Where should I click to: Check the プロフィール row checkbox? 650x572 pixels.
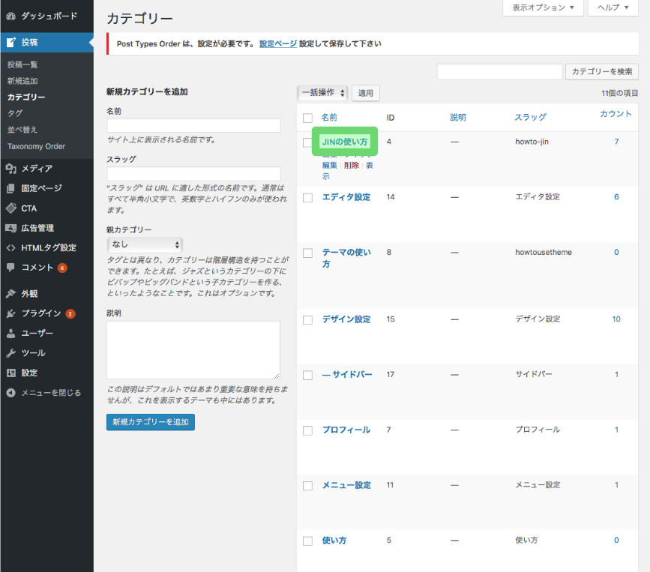click(x=307, y=430)
